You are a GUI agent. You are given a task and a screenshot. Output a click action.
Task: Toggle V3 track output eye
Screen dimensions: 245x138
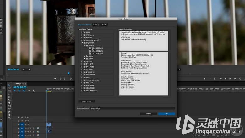click(x=28, y=117)
